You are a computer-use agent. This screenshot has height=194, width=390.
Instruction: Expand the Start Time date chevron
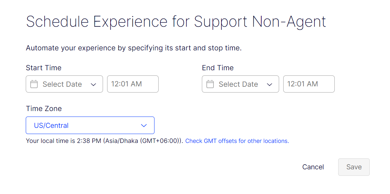(x=93, y=85)
